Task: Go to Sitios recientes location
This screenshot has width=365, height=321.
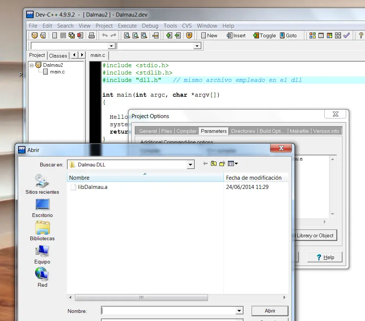Action: pos(42,184)
